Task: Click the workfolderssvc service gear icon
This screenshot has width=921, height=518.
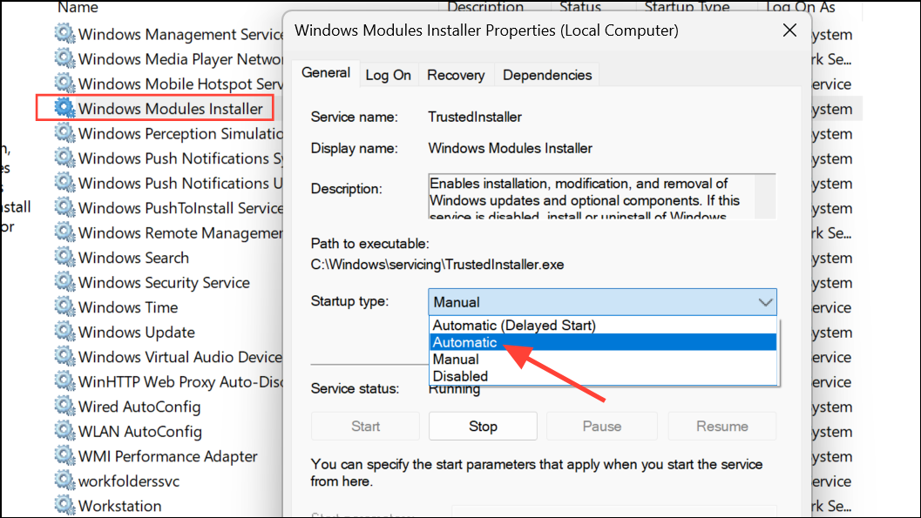Action: pos(64,481)
